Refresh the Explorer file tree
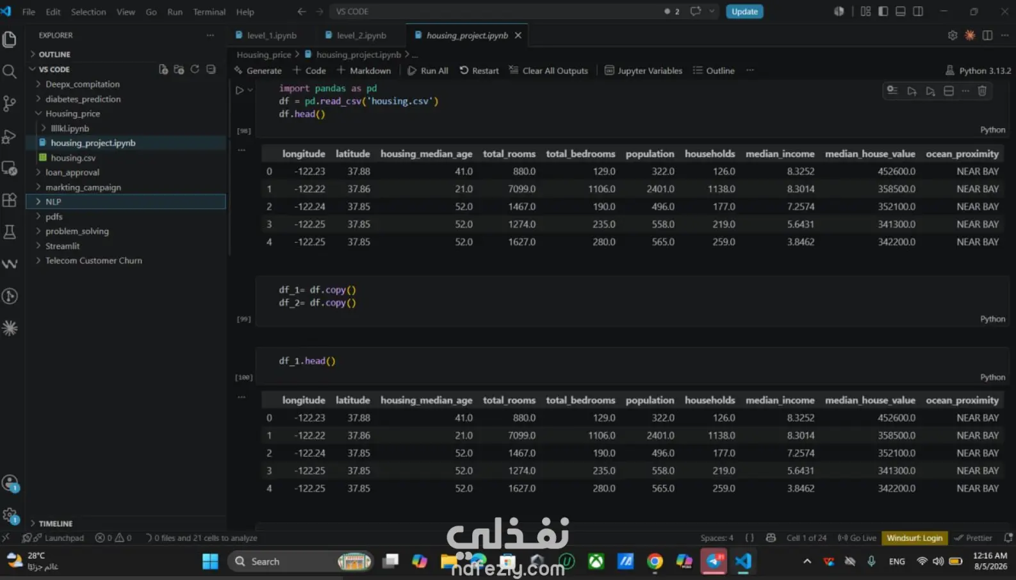Image resolution: width=1016 pixels, height=580 pixels. [x=195, y=69]
